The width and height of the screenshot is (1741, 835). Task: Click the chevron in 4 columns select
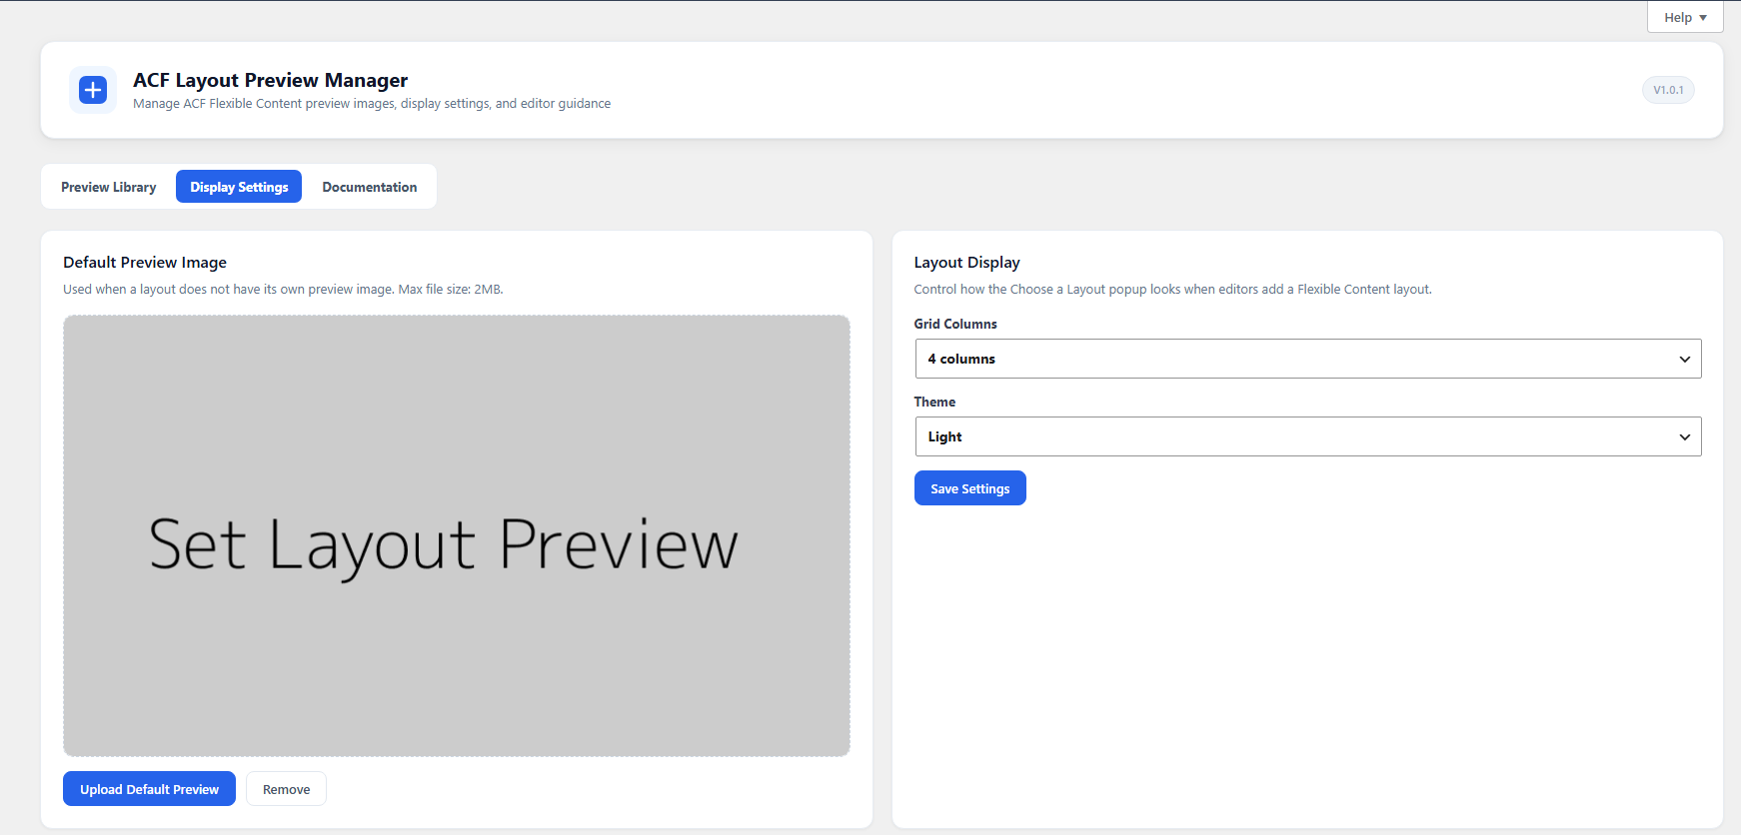click(1685, 360)
